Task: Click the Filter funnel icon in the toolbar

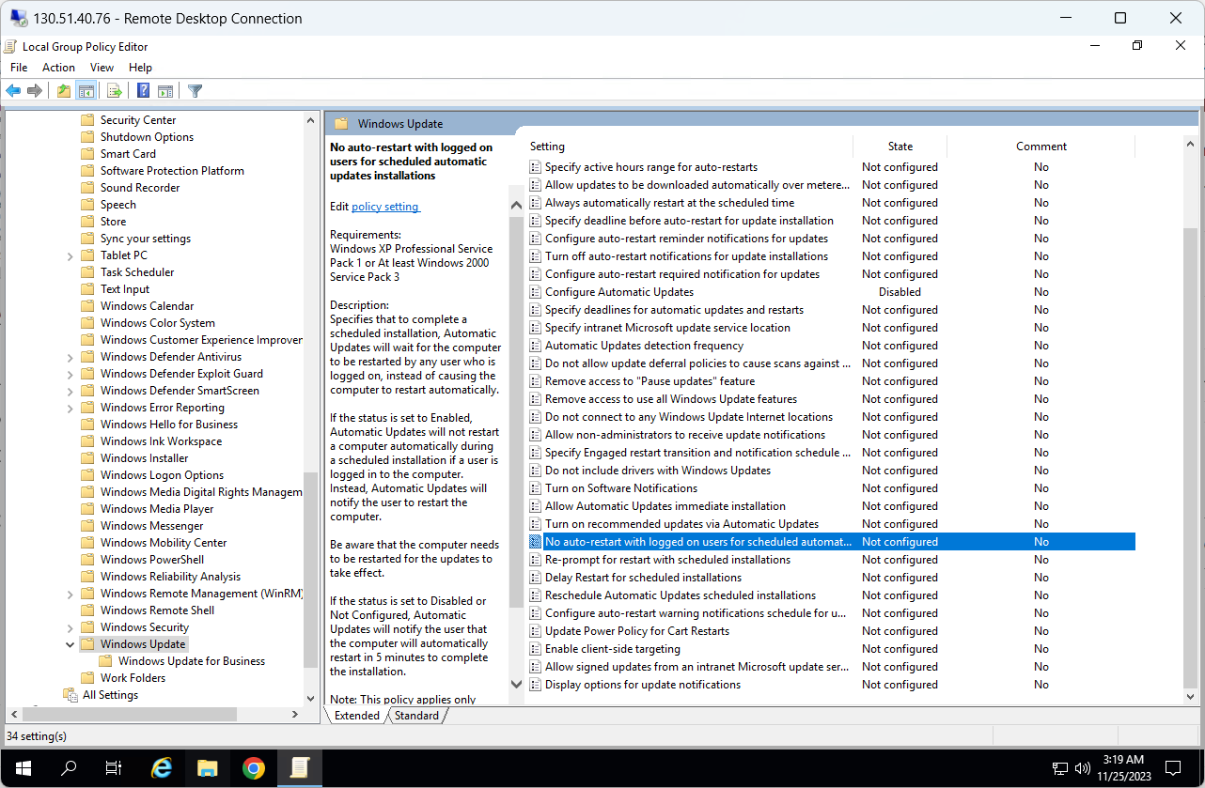Action: (x=195, y=90)
